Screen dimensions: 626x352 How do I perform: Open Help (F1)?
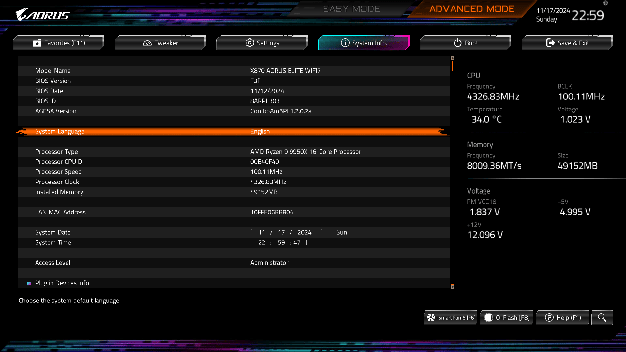[x=563, y=317]
